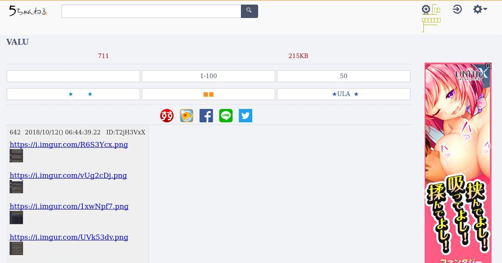This screenshot has height=263, width=502.
Task: Click the orange squares button
Action: pyautogui.click(x=208, y=94)
